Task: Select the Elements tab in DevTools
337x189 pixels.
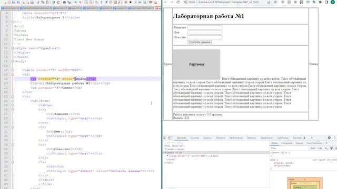Action: (181, 138)
